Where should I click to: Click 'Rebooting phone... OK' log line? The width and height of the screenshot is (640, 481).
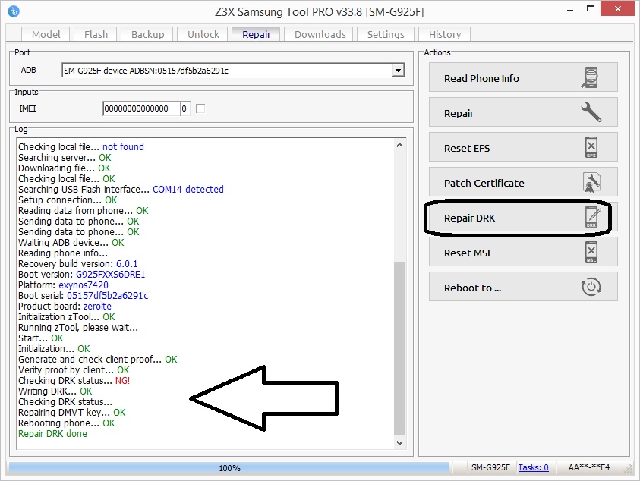[x=67, y=423]
